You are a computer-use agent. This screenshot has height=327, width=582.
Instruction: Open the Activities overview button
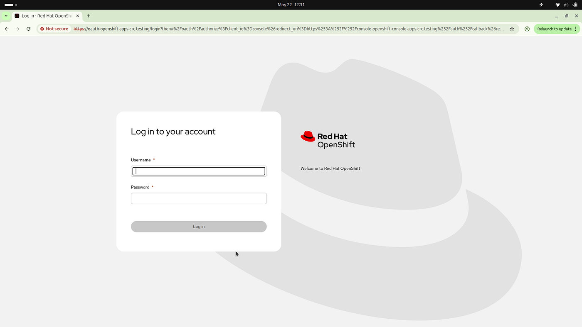(x=10, y=5)
